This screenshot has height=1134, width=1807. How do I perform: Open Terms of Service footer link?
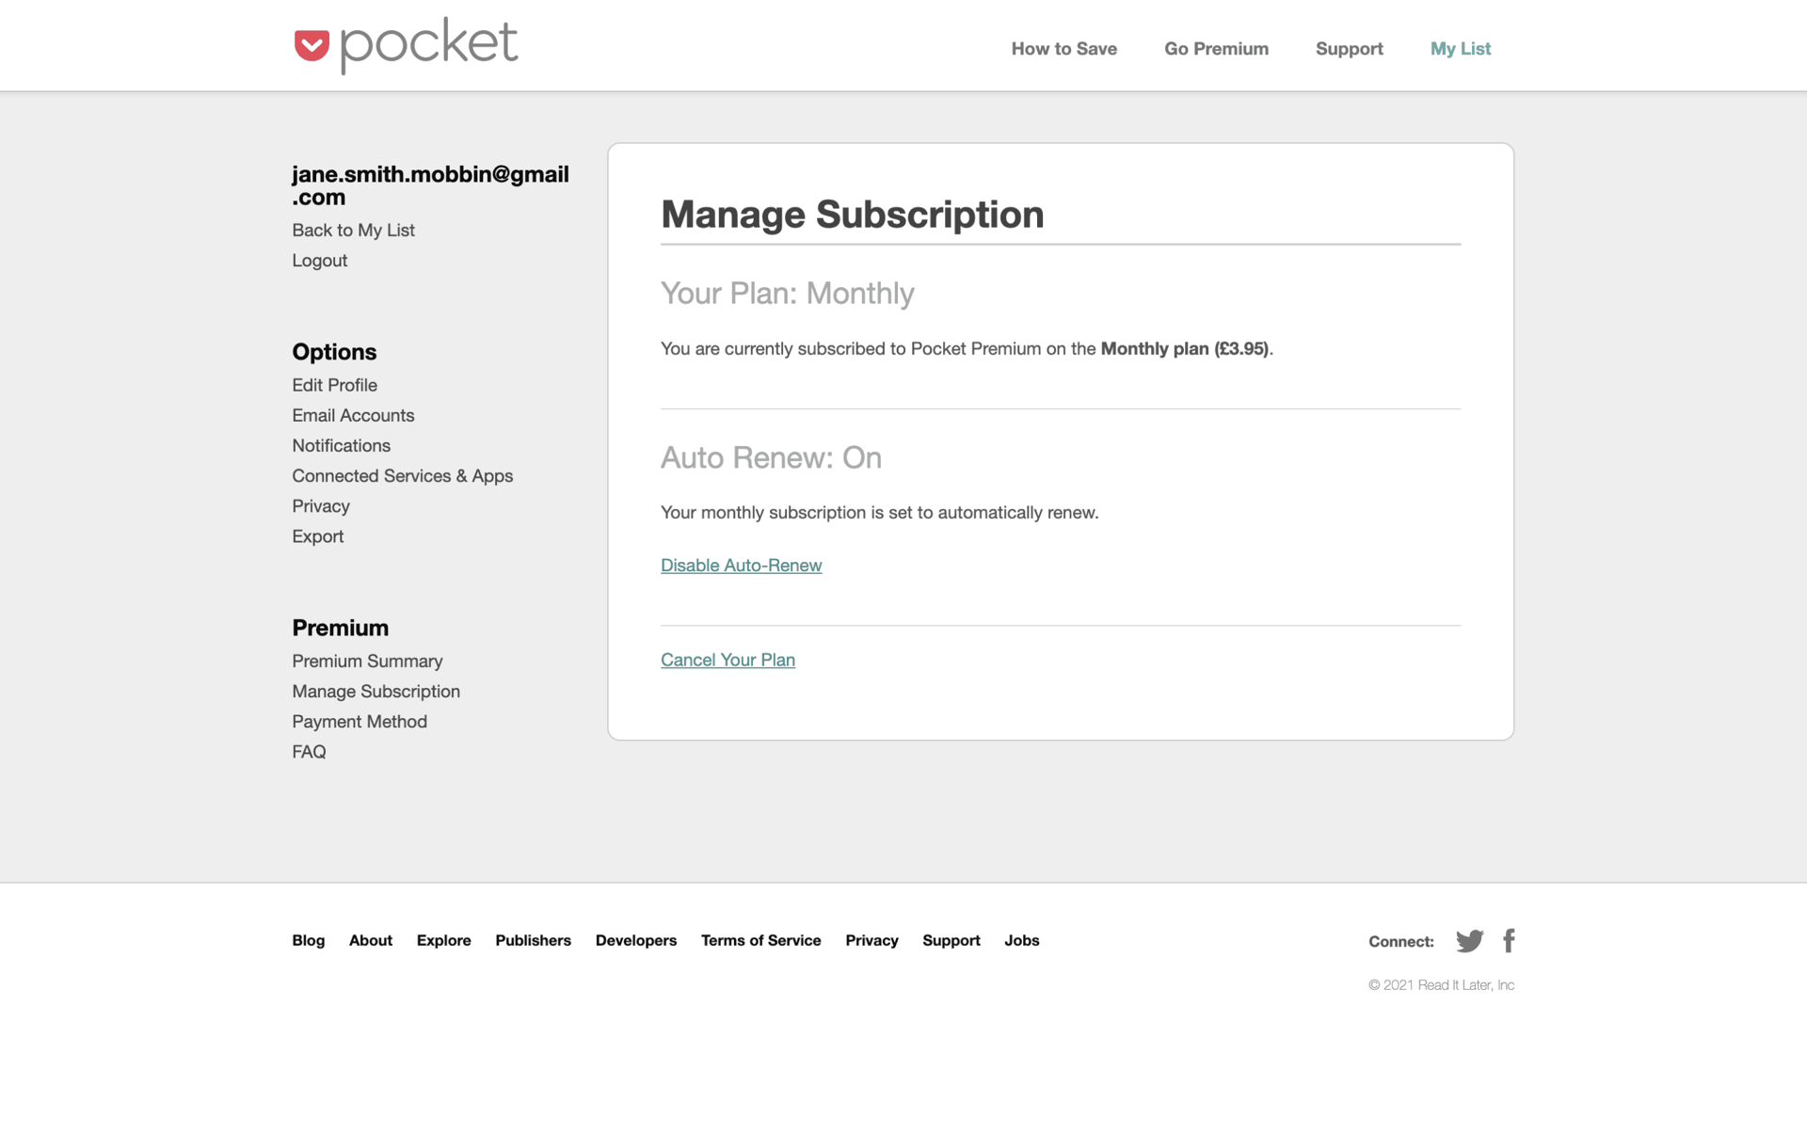760,940
